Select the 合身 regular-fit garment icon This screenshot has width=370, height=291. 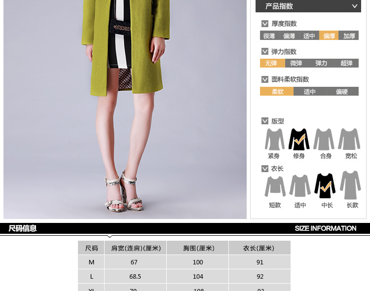click(324, 140)
